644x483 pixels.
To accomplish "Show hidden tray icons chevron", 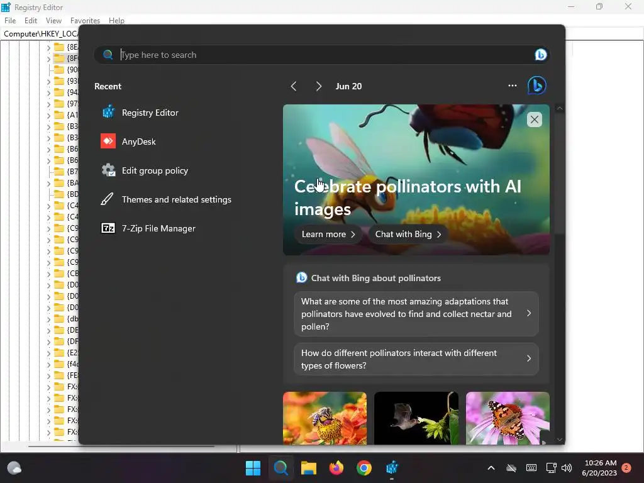I will coord(491,468).
